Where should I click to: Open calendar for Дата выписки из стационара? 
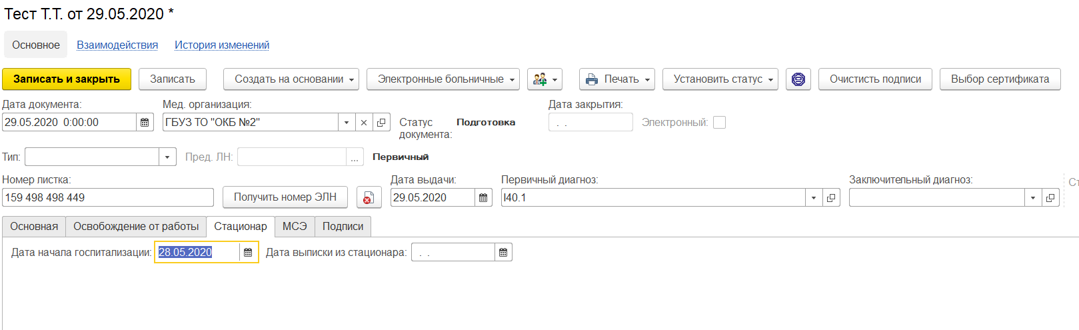503,253
